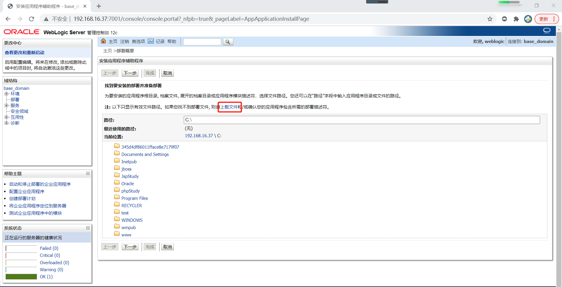Click OK (1) status link
This screenshot has height=287, width=562.
[x=46, y=277]
